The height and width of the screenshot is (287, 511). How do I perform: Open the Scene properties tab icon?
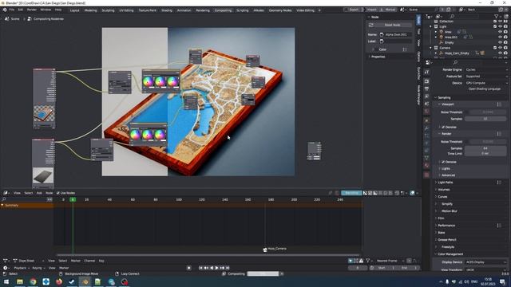[x=427, y=104]
